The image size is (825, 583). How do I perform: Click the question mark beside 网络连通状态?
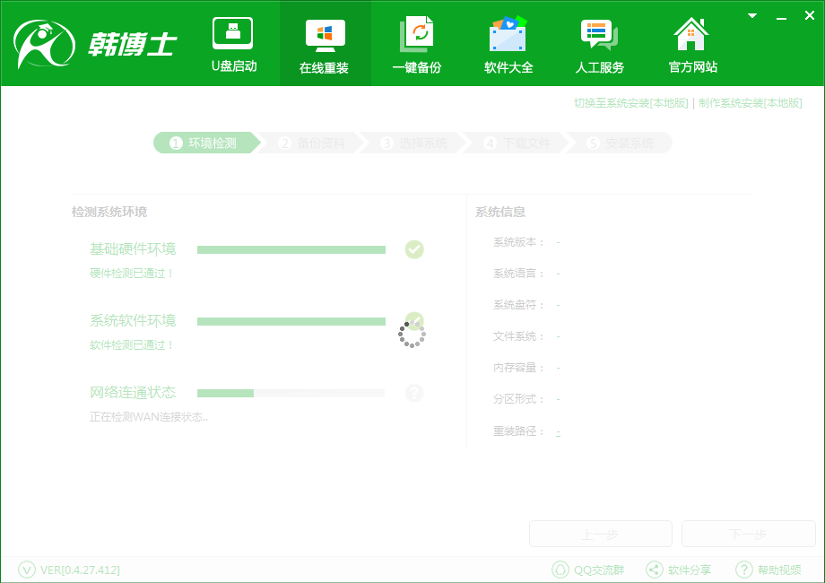pyautogui.click(x=413, y=393)
